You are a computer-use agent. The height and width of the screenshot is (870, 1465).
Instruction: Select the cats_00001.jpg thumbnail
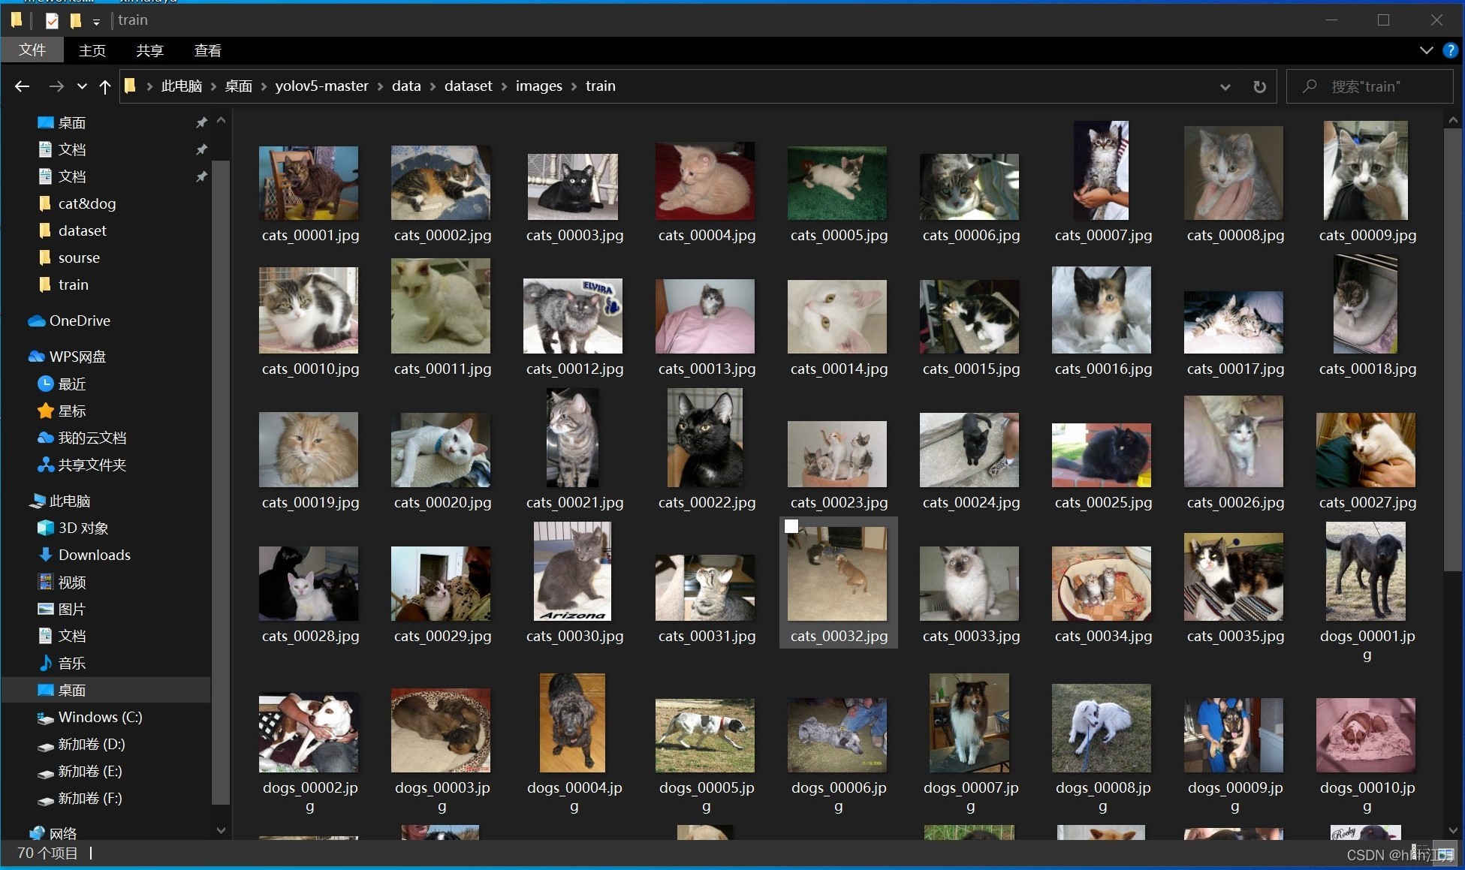309,183
